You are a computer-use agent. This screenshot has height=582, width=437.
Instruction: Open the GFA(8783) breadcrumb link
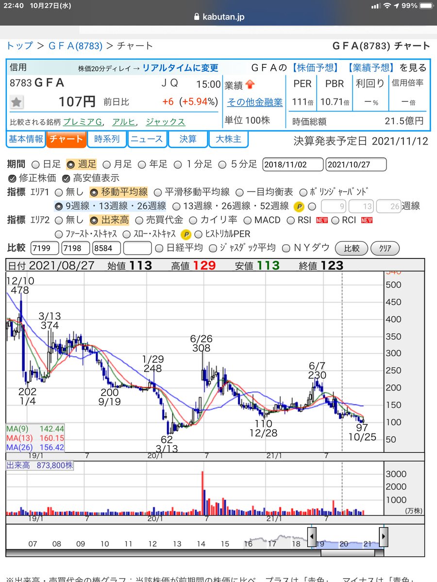tap(75, 46)
